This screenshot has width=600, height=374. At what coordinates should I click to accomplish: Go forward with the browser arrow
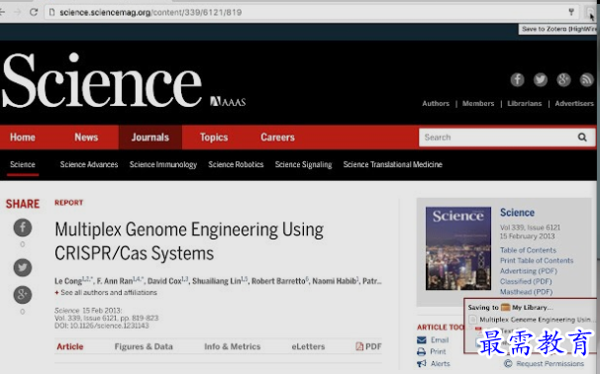click(x=17, y=12)
